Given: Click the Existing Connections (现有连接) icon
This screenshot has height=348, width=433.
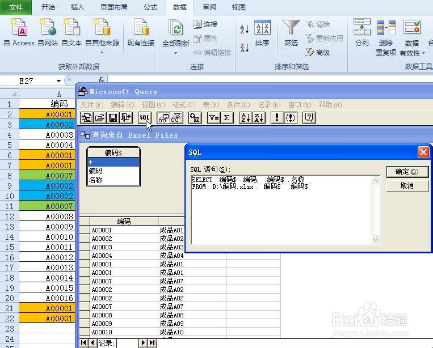Looking at the screenshot, I should click(141, 32).
